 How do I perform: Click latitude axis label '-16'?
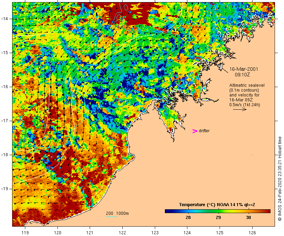pos(5,87)
